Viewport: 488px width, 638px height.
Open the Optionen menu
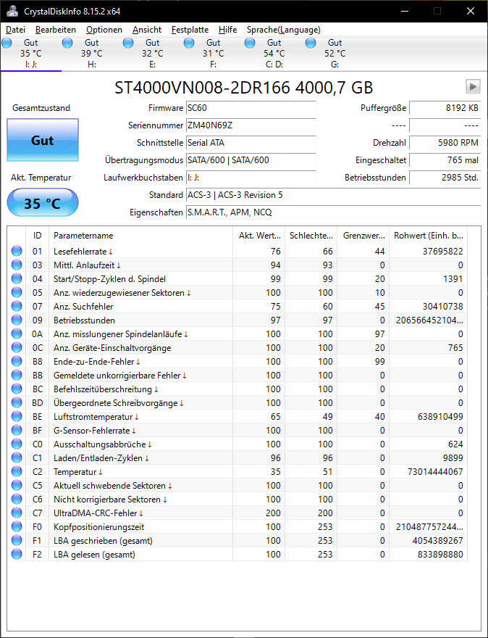click(104, 30)
